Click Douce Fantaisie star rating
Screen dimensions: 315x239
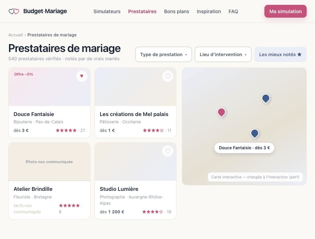click(x=66, y=131)
